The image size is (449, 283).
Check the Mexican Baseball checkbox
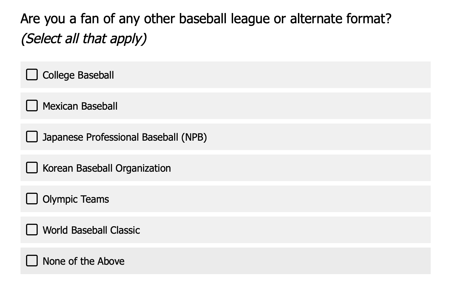point(31,106)
